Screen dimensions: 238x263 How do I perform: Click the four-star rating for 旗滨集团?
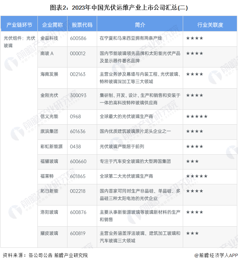(195, 131)
